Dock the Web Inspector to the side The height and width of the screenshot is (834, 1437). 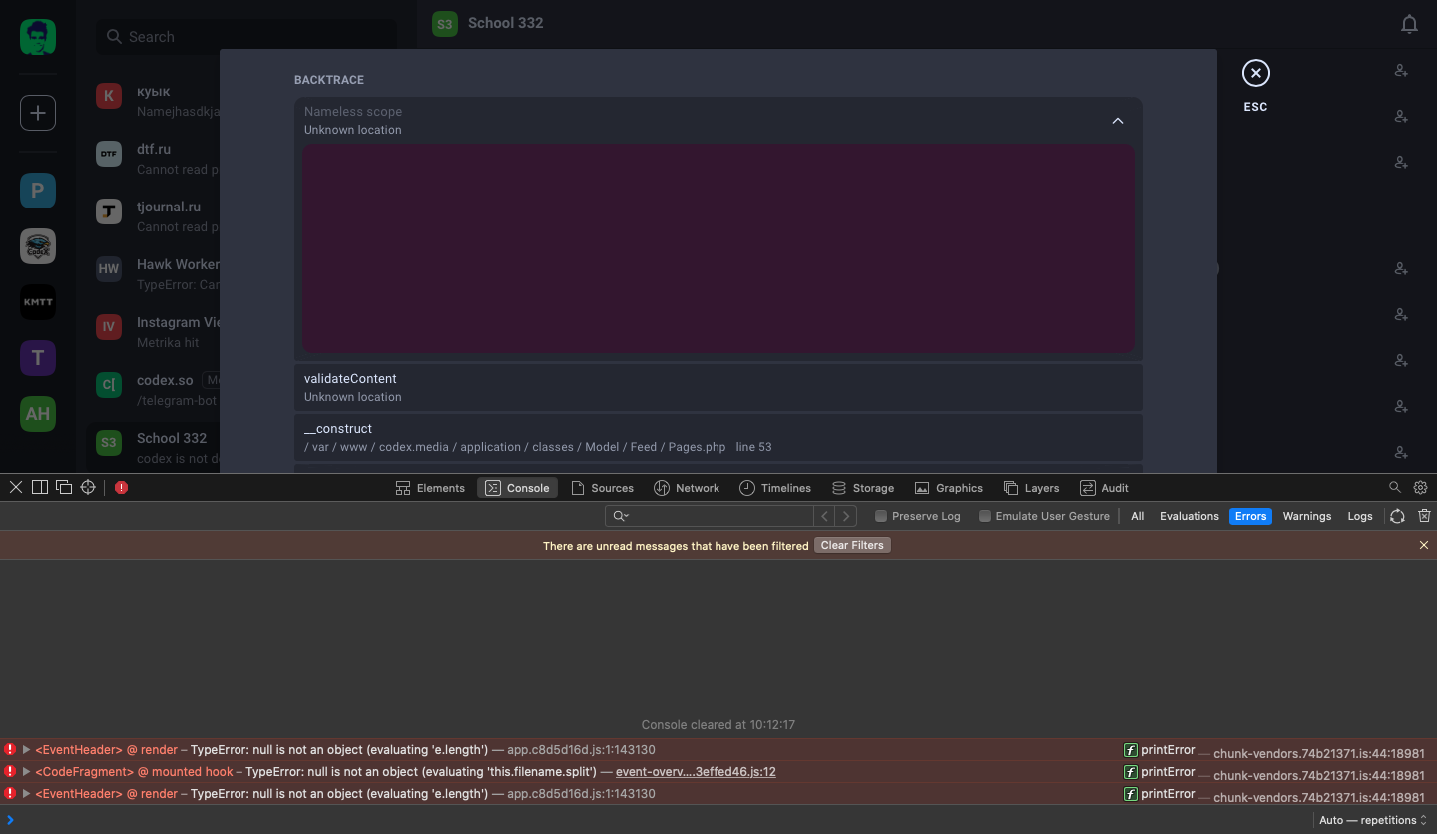pyautogui.click(x=40, y=487)
